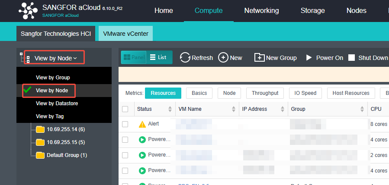The width and height of the screenshot is (389, 185).
Task: Click the Shut Down square icon
Action: [351, 58]
